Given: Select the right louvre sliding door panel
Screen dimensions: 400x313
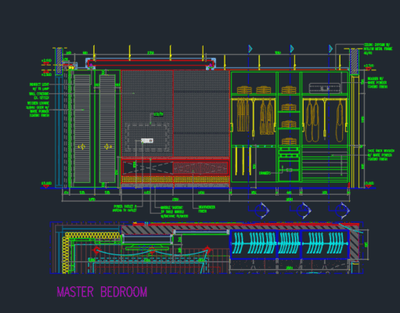Looking at the screenshot, I should (x=107, y=128).
